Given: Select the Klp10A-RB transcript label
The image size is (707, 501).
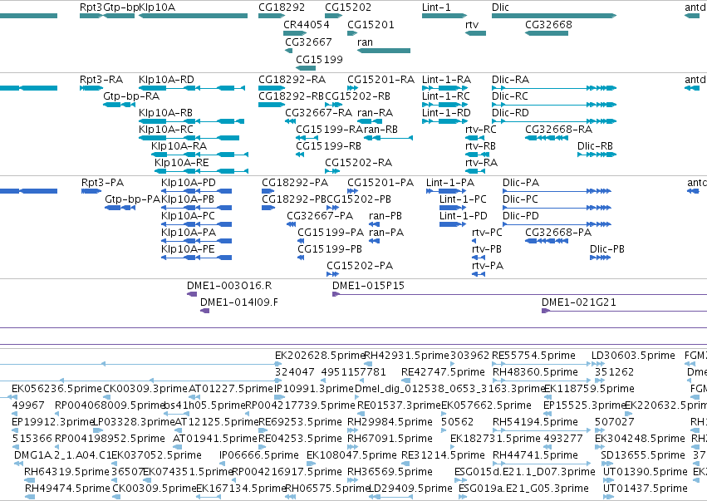Looking at the screenshot, I should [165, 113].
